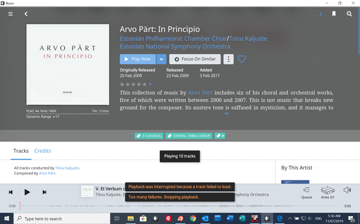This screenshot has width=360, height=224.
Task: Dismiss the Playing 10 tracks toast
Action: (180, 156)
